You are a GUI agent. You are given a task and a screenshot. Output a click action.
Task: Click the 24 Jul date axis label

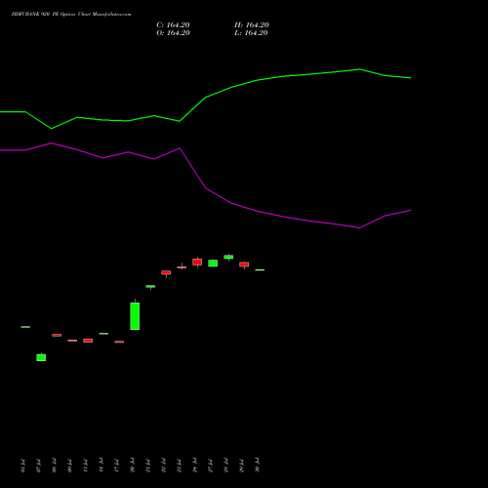(x=194, y=466)
